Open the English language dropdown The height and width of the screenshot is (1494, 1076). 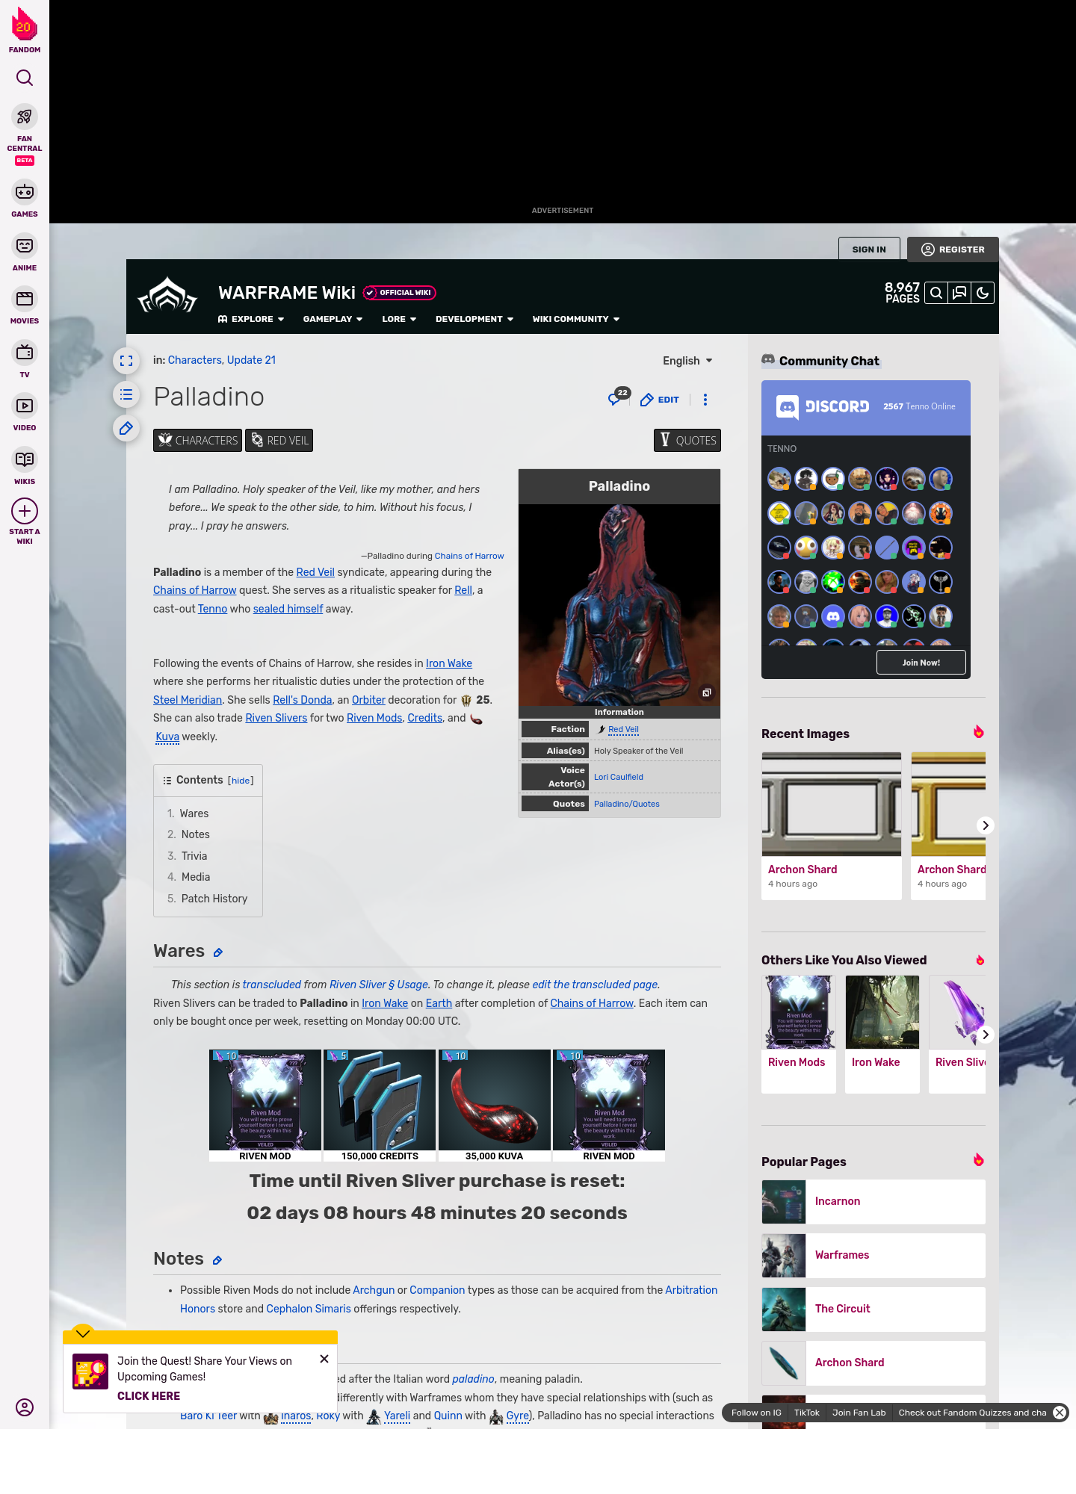pyautogui.click(x=687, y=361)
